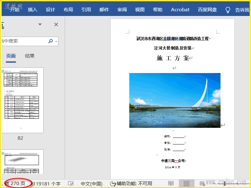Open the 审阅 ribbon tab
251x188 pixels.
[x=122, y=10]
